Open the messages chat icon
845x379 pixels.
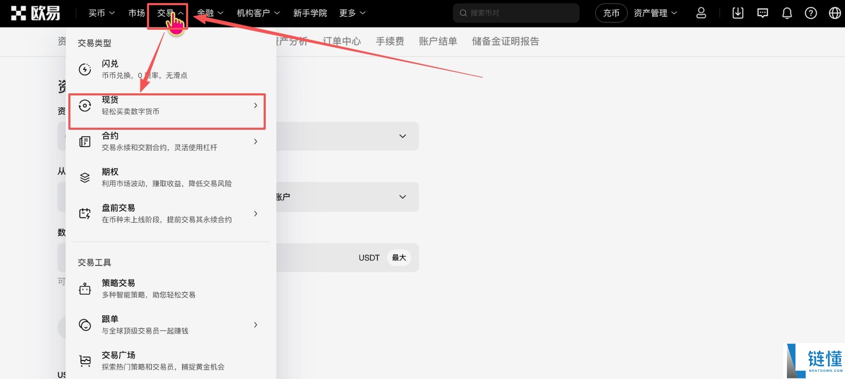point(763,13)
